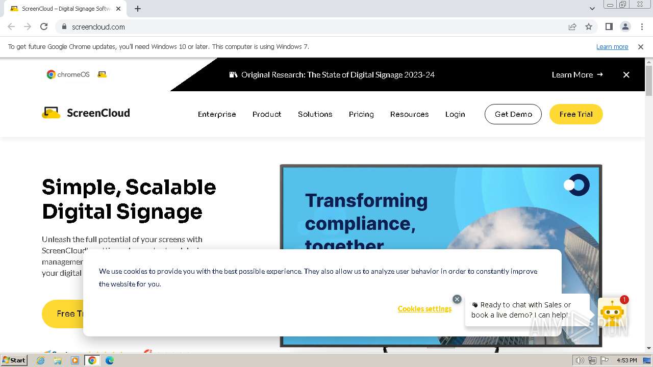
Task: Go back to the previous page
Action: 11,27
